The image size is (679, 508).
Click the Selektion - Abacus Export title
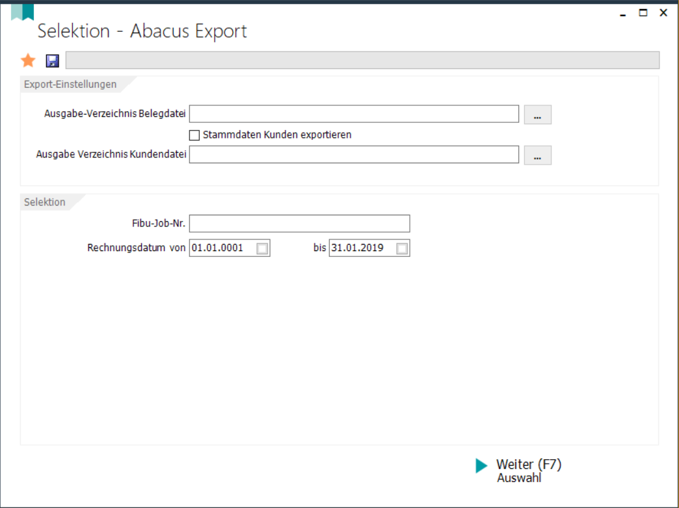[142, 31]
